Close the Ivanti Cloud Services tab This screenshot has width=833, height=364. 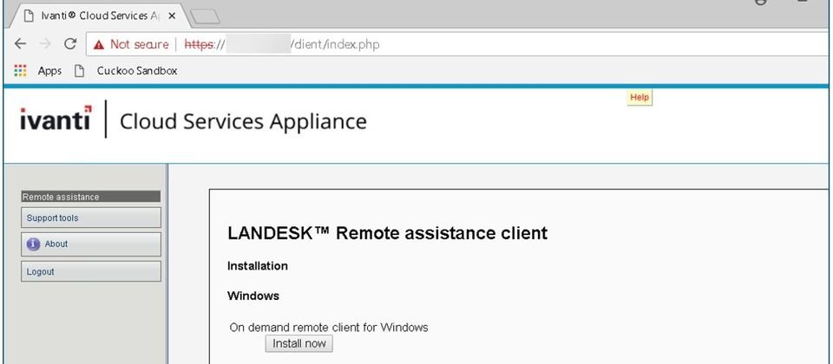(x=172, y=16)
